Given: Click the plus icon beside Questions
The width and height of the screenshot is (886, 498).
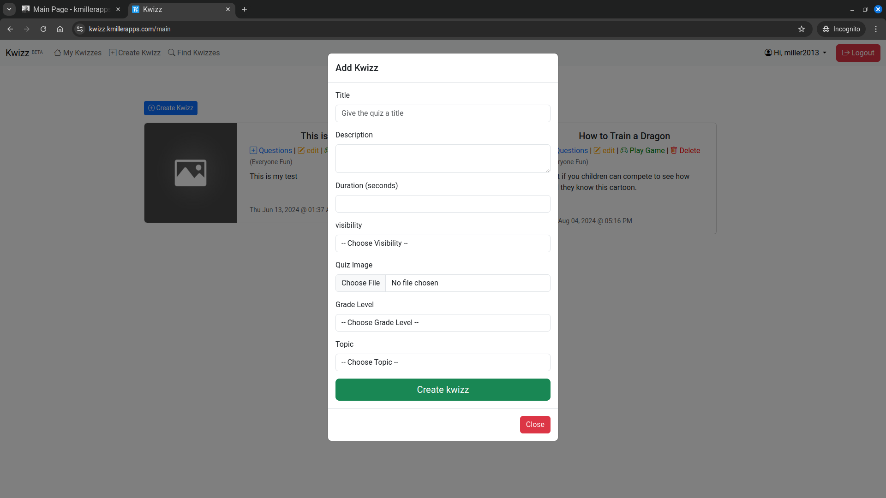Looking at the screenshot, I should 253,150.
